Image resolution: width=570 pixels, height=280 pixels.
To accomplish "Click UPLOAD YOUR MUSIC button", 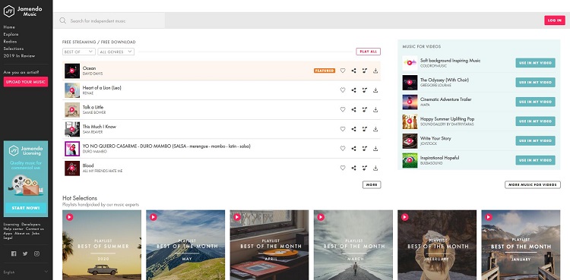I will coord(26,82).
